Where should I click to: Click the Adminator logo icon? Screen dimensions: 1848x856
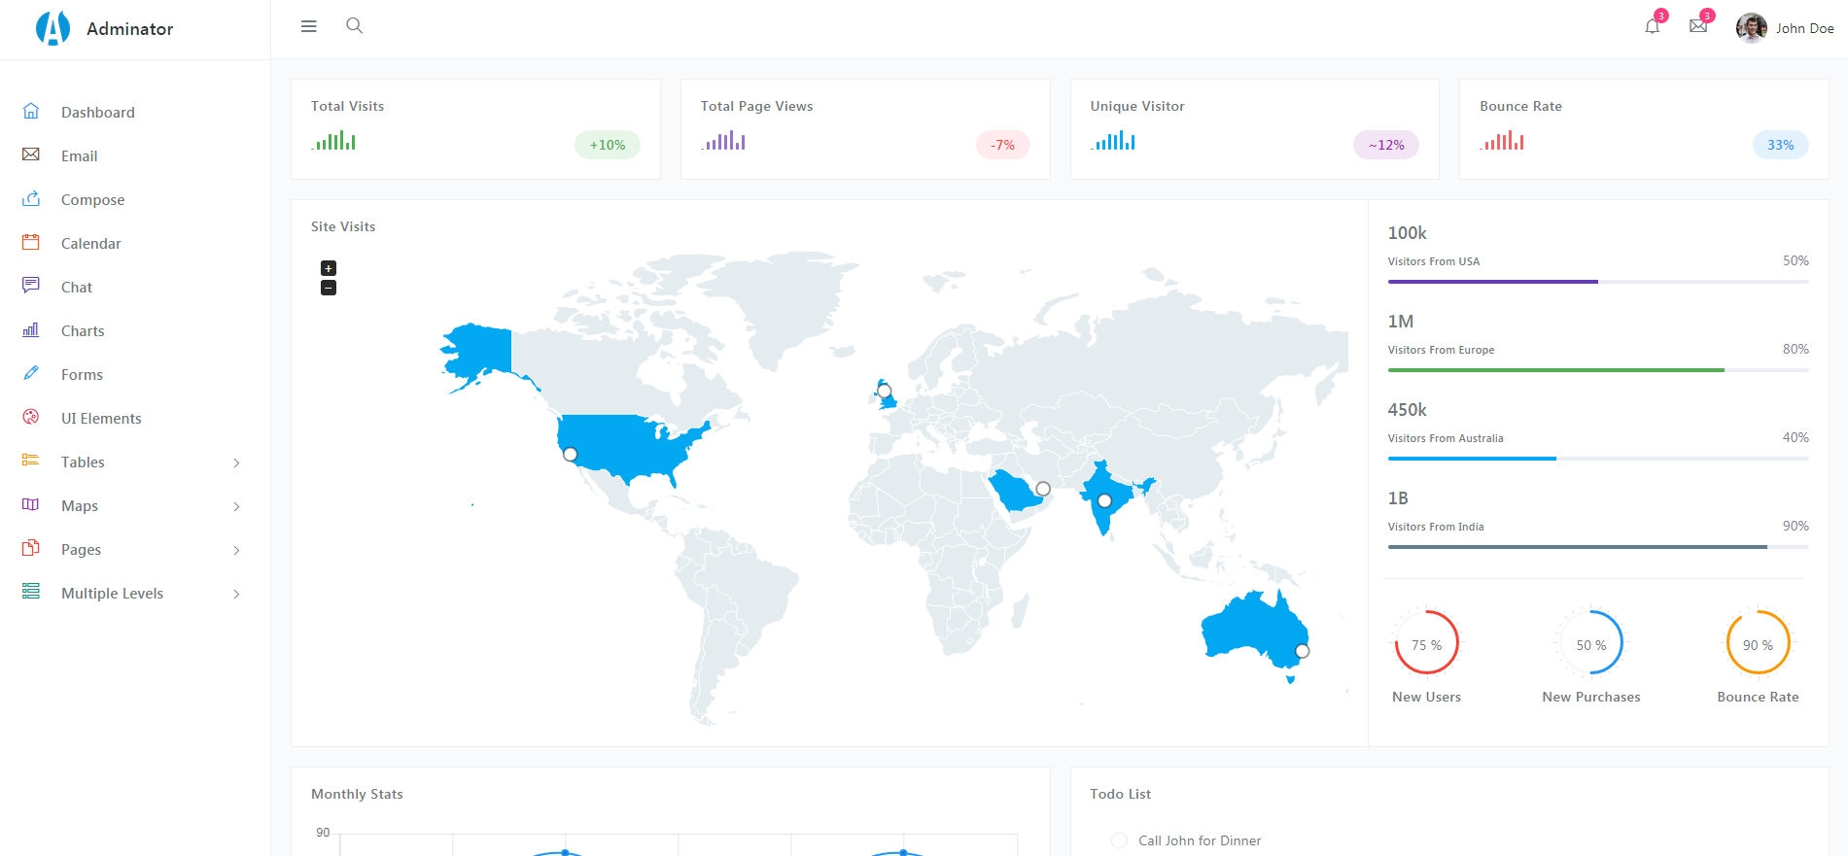click(52, 28)
